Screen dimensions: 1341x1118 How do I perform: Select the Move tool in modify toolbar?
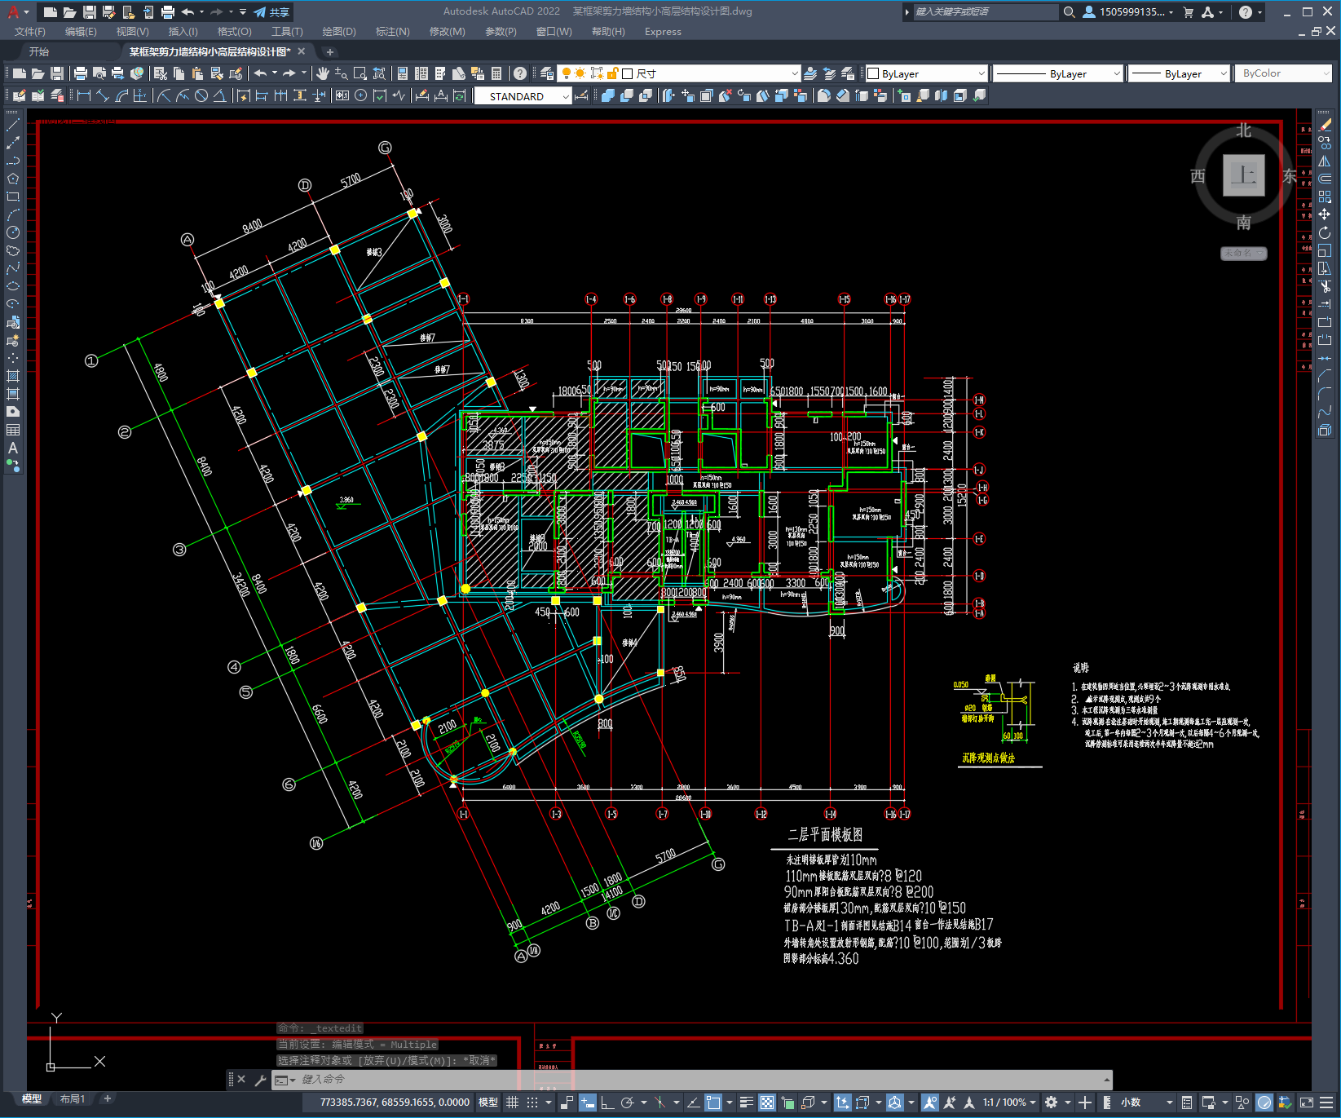[x=1325, y=214]
